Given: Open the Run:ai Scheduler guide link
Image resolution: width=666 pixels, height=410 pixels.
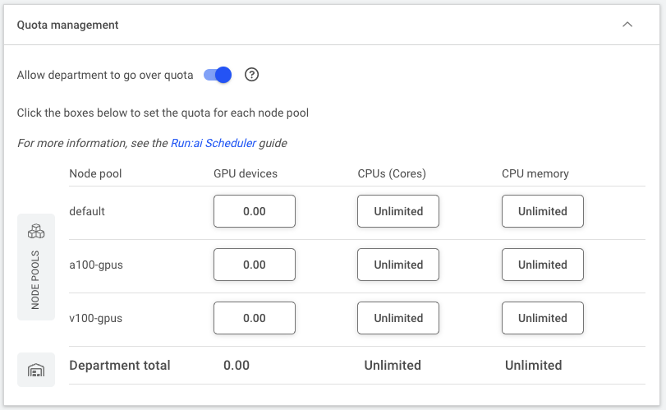Looking at the screenshot, I should 214,143.
